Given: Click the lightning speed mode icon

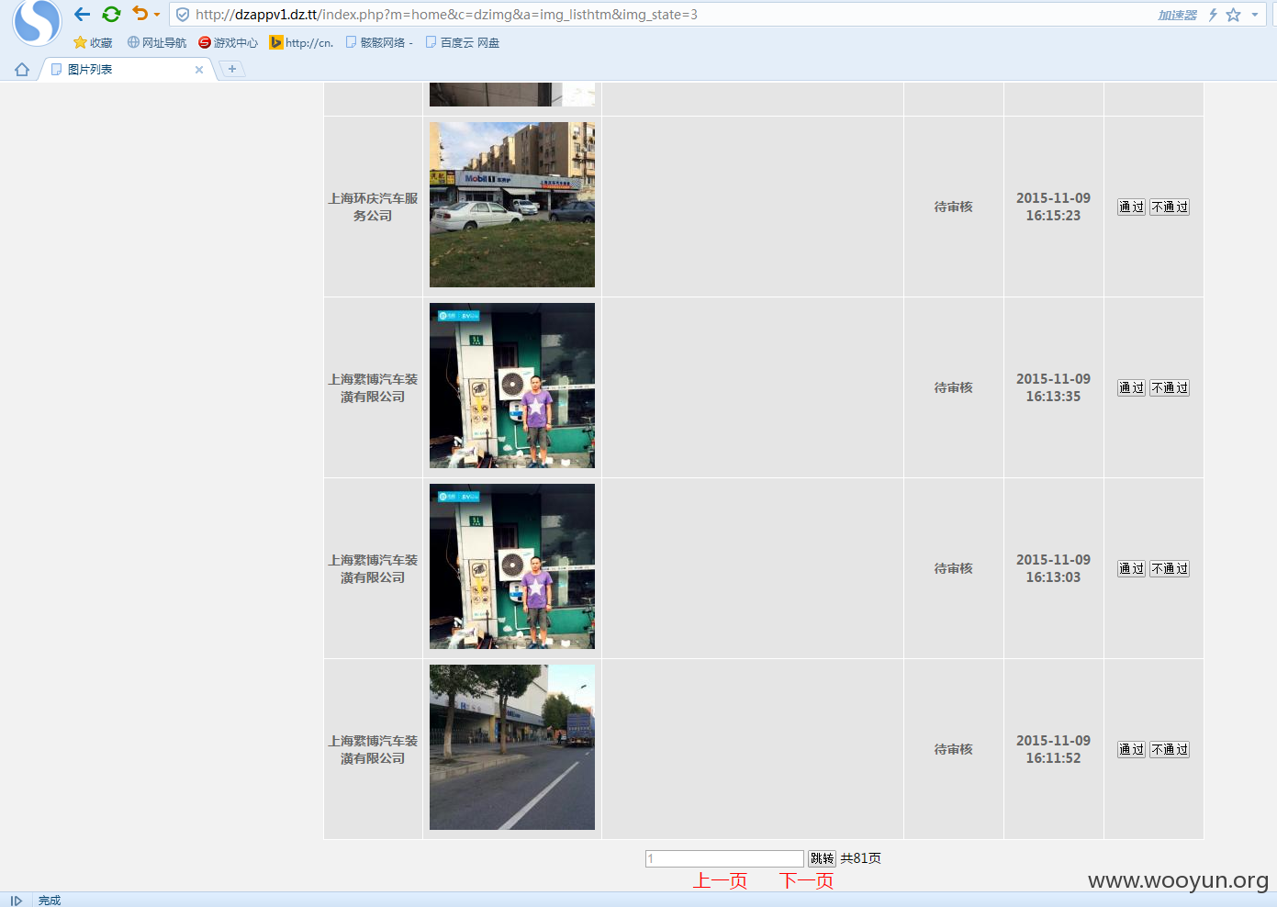Looking at the screenshot, I should coord(1213,15).
